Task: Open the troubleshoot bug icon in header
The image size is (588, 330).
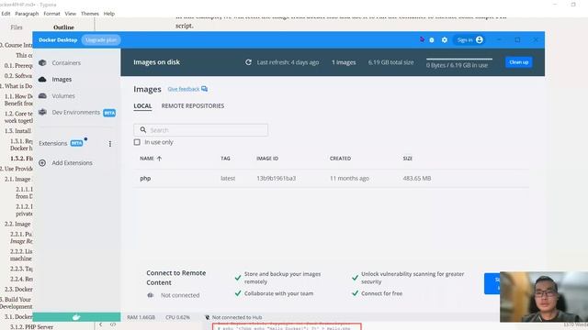Action: (432, 39)
